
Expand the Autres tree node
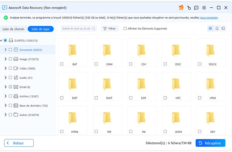[5, 115]
